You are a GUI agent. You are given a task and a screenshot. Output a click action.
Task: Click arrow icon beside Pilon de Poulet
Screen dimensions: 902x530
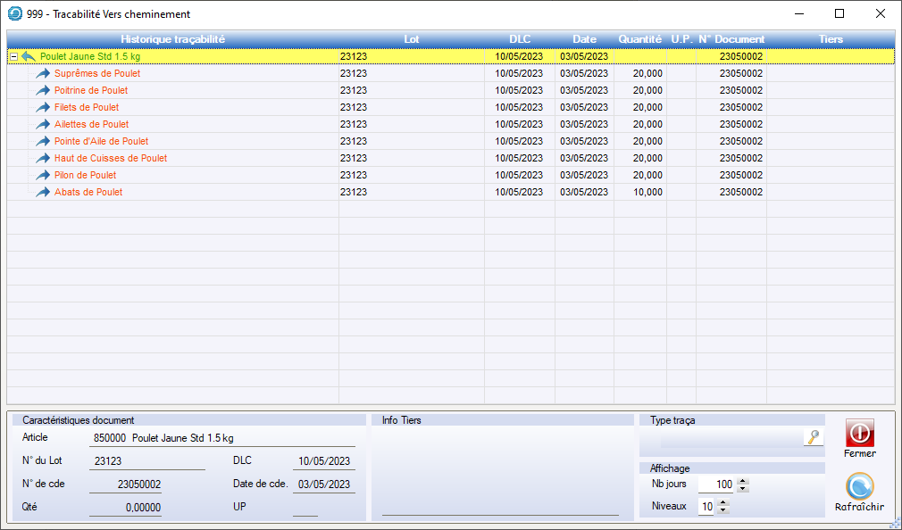coord(43,175)
